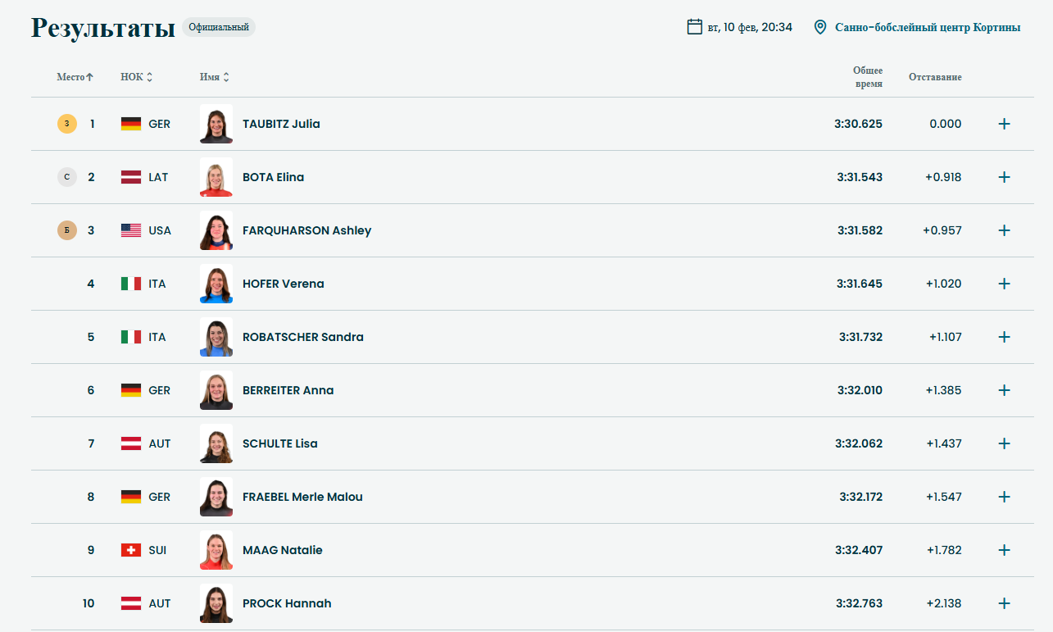Image resolution: width=1053 pixels, height=632 pixels.
Task: Sort the table by Имя column
Action: [x=214, y=77]
